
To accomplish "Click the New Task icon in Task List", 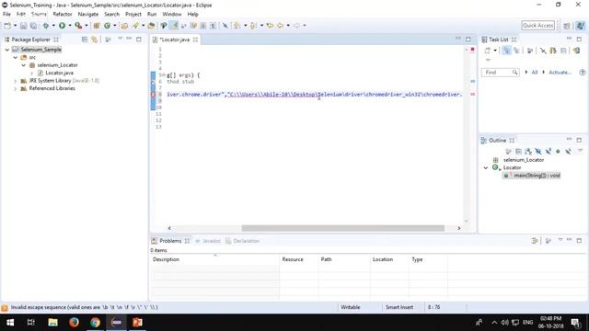I will (488, 51).
